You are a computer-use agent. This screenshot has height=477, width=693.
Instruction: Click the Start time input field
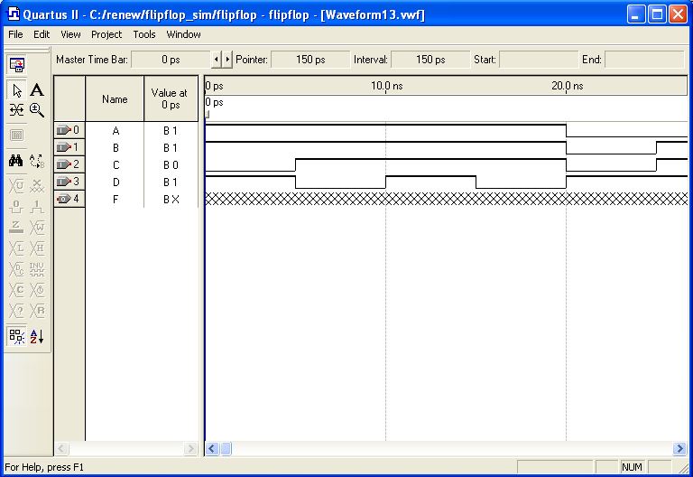pos(538,60)
